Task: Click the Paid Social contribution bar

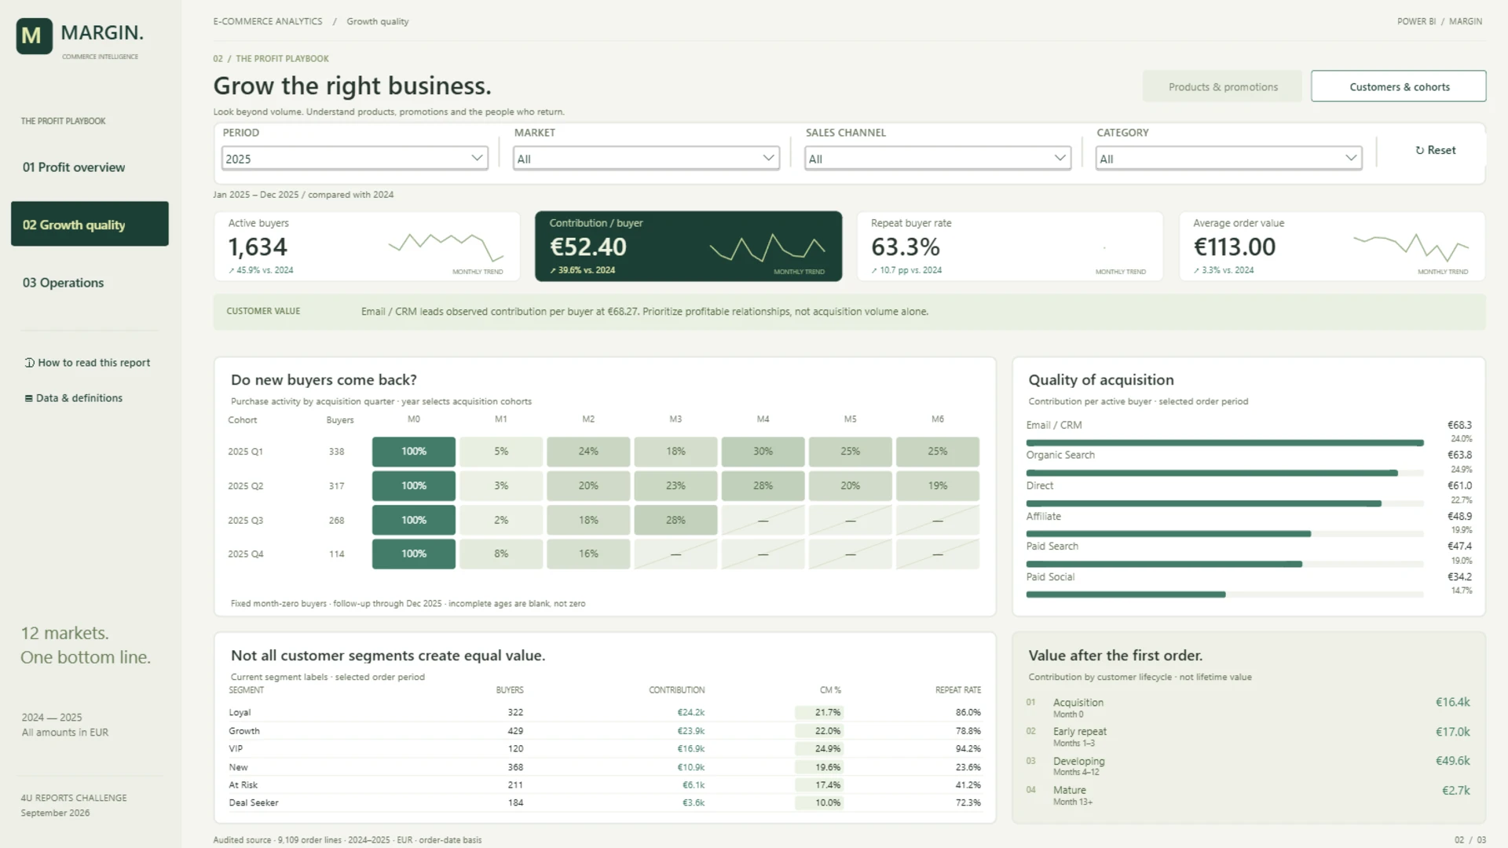Action: click(1126, 594)
